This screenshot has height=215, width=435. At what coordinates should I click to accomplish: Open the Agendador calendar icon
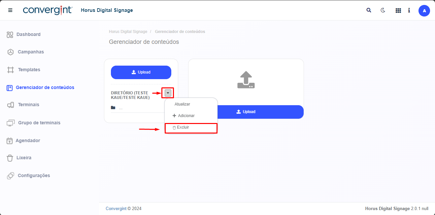pos(10,140)
